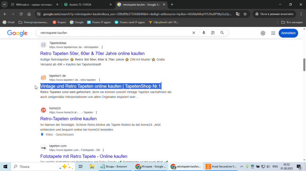Open the notification center
This screenshot has height=171, width=306.
tap(299, 167)
